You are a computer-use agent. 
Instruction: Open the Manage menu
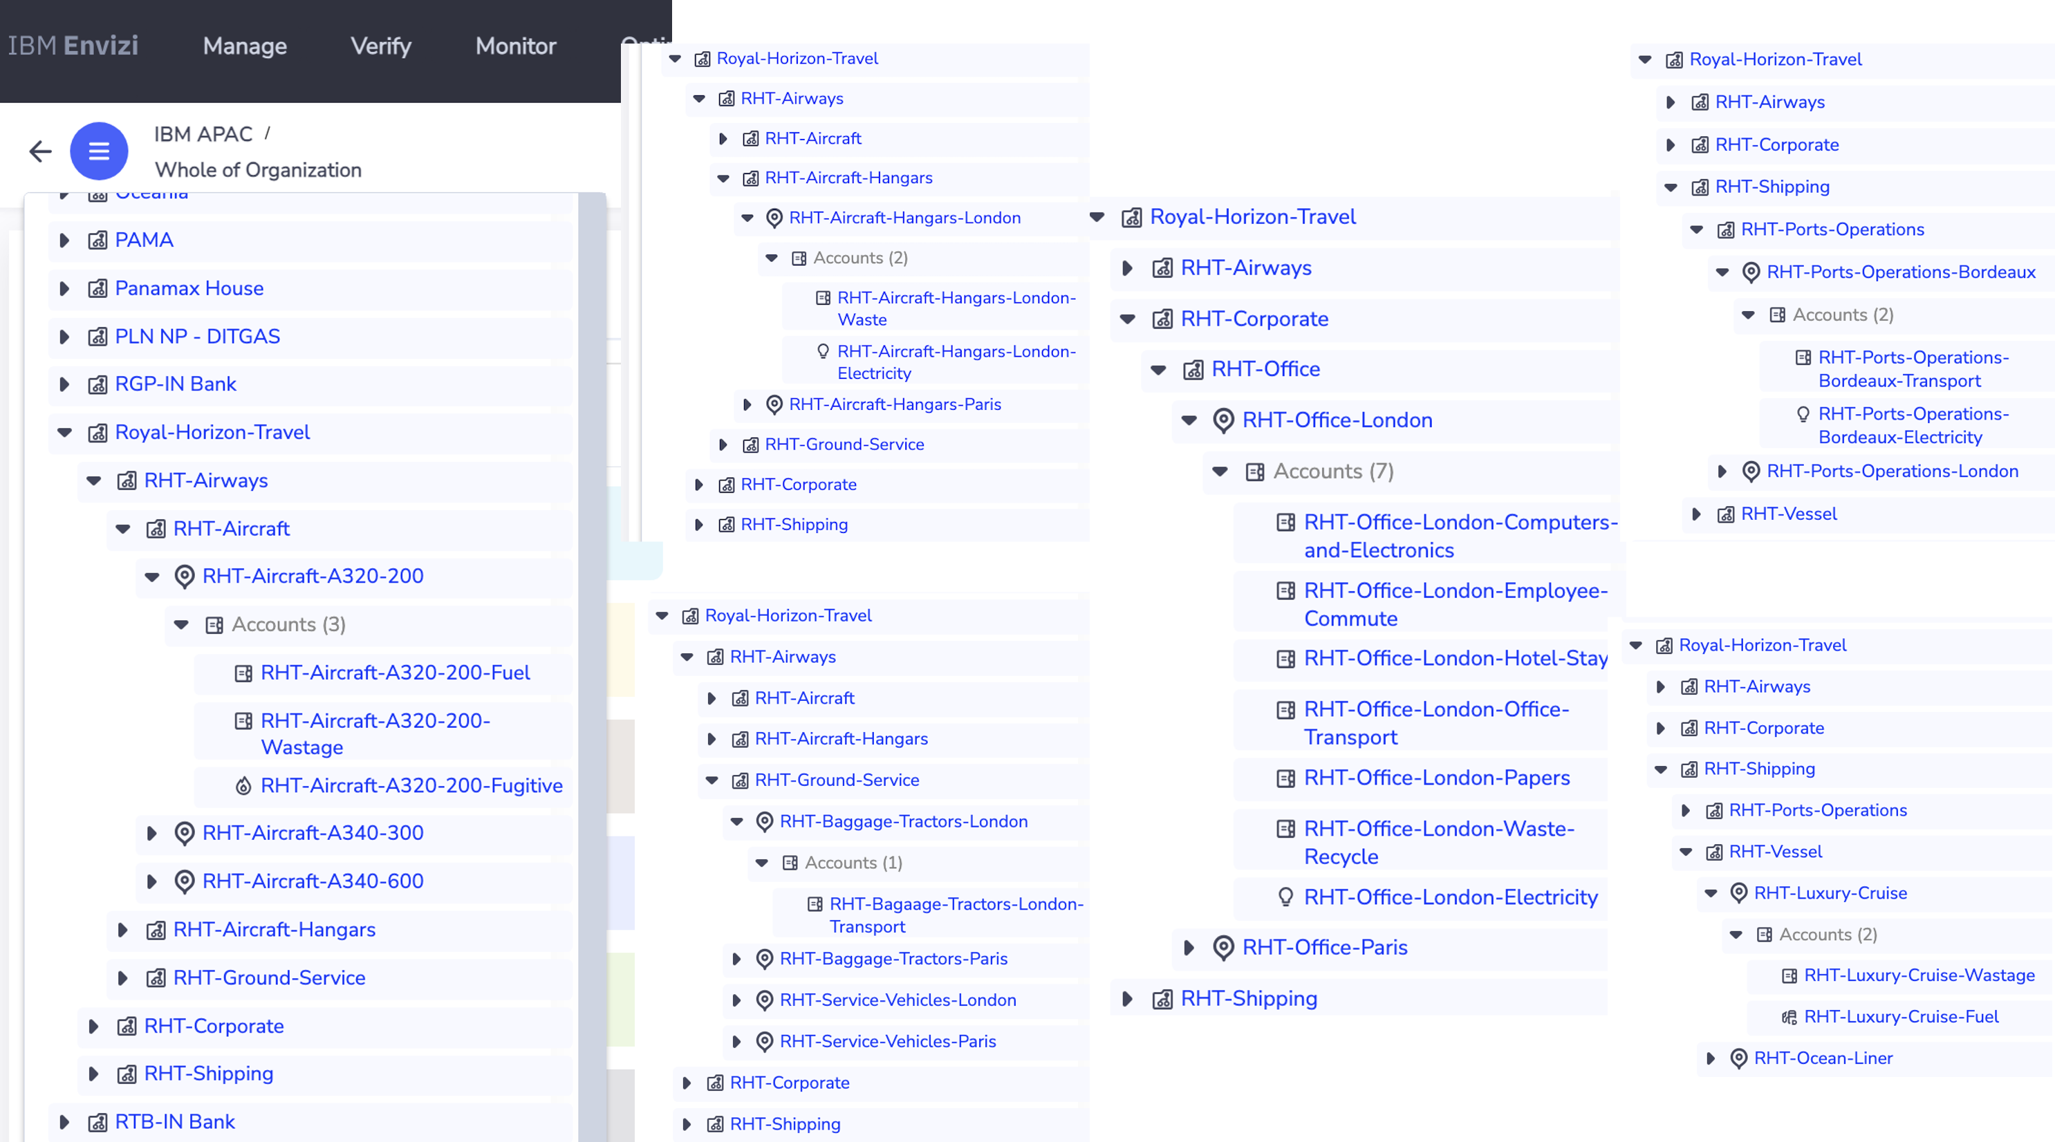click(245, 46)
